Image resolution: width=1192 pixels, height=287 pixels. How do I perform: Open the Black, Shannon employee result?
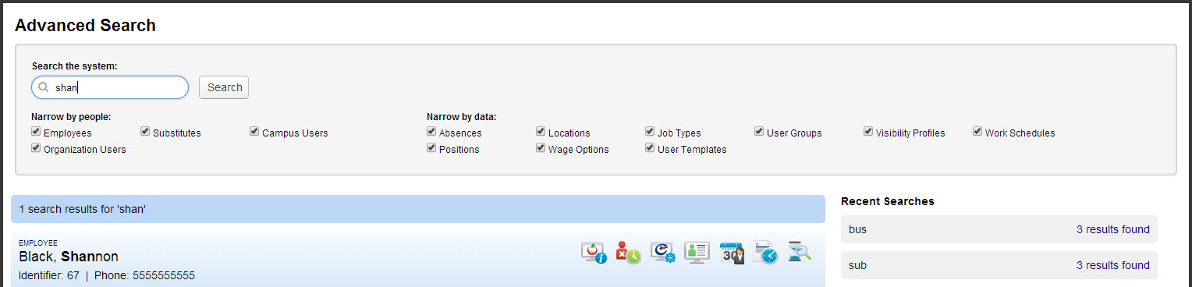click(69, 257)
